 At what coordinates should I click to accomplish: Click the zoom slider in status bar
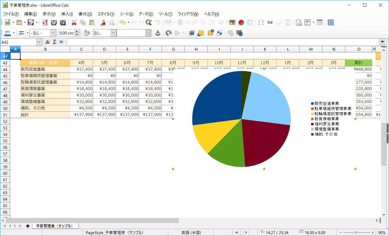[x=357, y=232]
